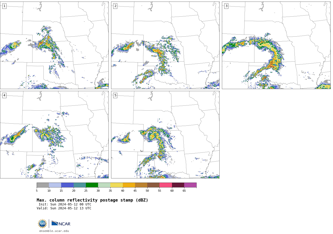Click the colorbar tick label 65

click(x=184, y=191)
